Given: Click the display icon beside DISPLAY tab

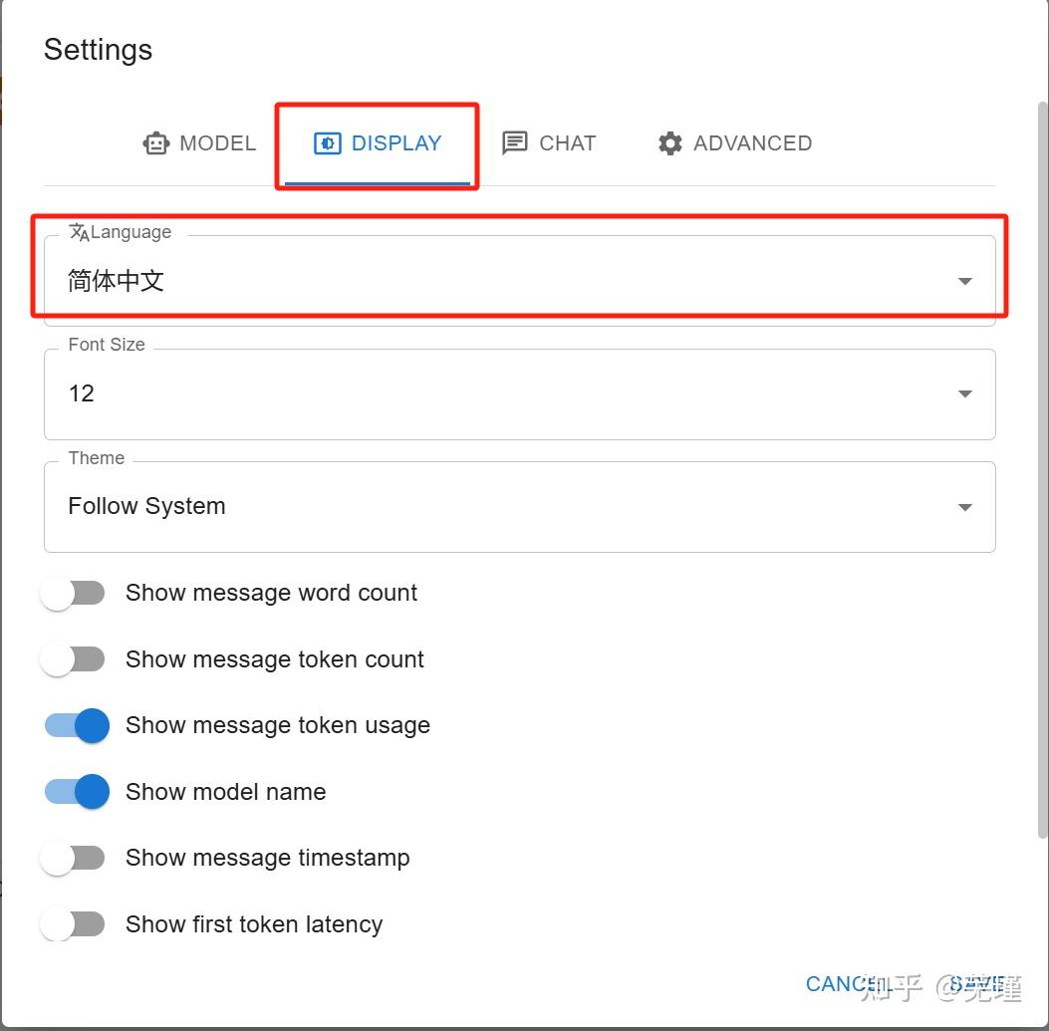Looking at the screenshot, I should coord(327,143).
